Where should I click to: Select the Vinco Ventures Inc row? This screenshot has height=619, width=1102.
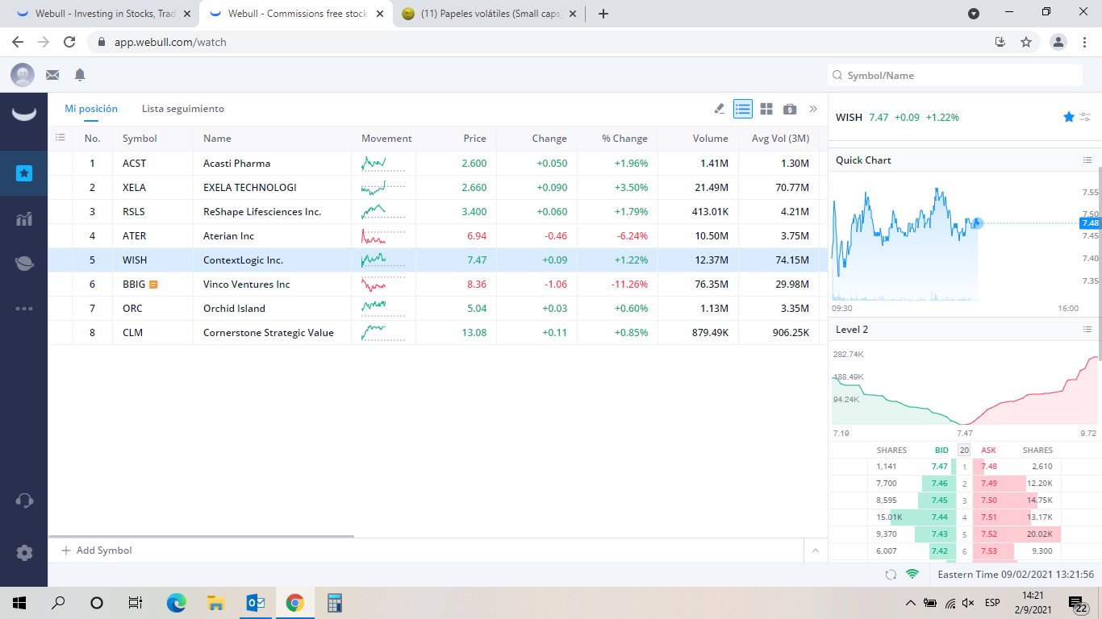tap(438, 284)
